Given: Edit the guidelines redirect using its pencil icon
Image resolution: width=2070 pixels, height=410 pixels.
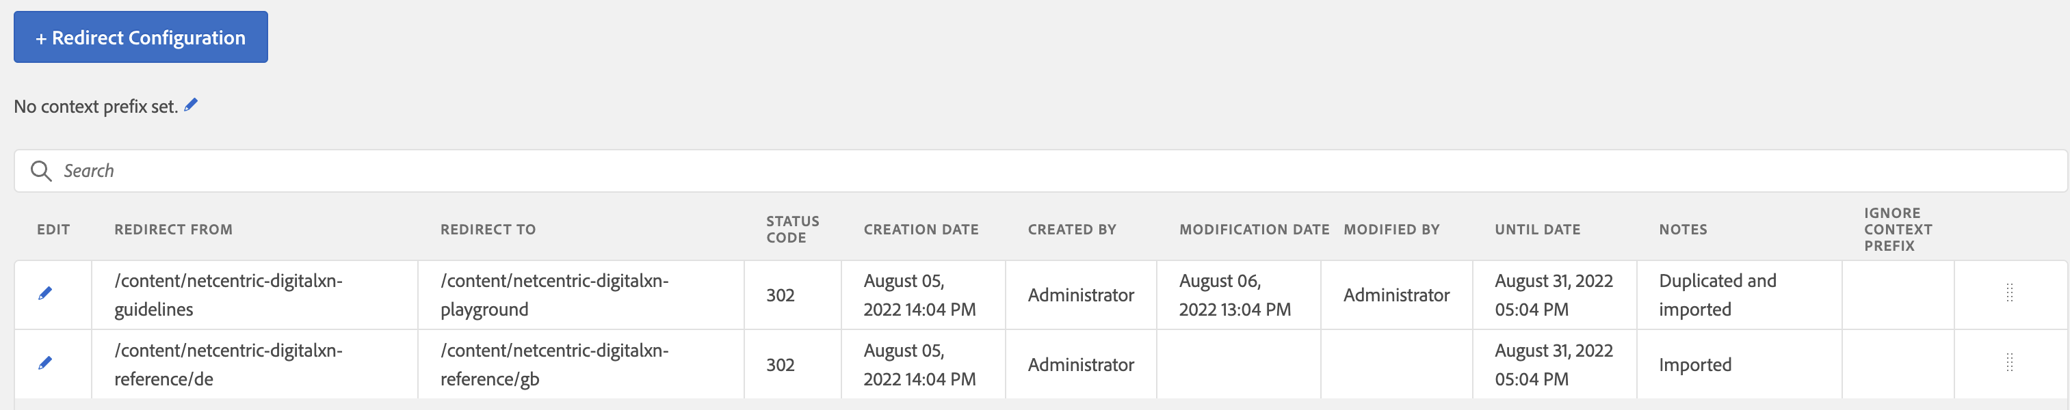Looking at the screenshot, I should tap(44, 294).
